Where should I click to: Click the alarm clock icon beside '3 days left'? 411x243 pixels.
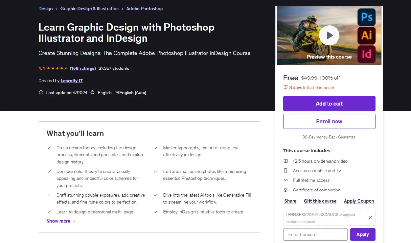(x=285, y=87)
